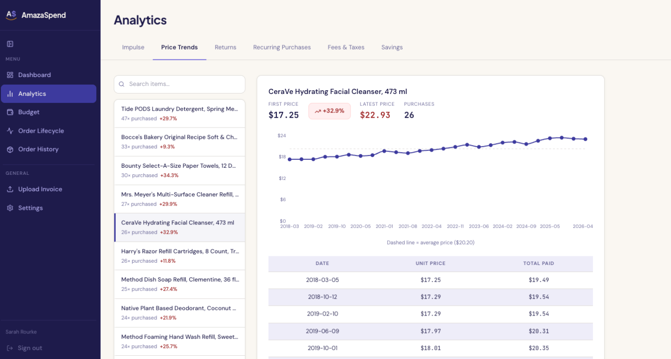Click the first price $17.25 stat value
671x359 pixels.
tap(284, 115)
